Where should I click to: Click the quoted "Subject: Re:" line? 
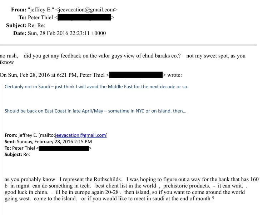point(17,154)
